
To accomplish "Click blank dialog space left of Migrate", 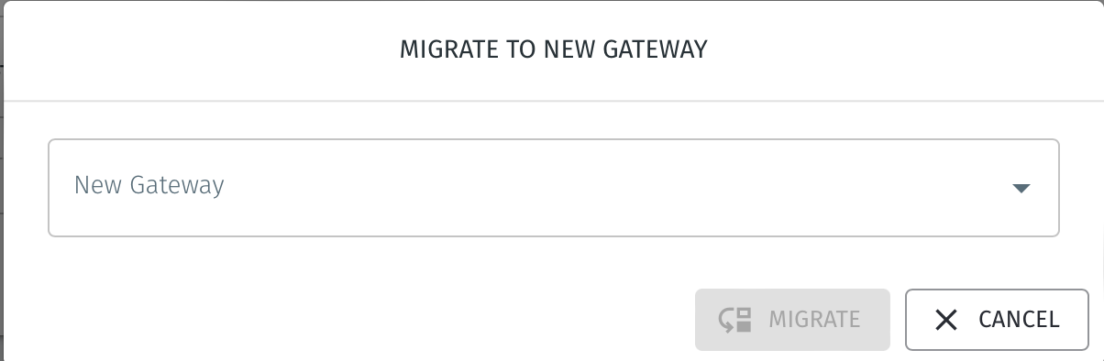I will pos(367,320).
